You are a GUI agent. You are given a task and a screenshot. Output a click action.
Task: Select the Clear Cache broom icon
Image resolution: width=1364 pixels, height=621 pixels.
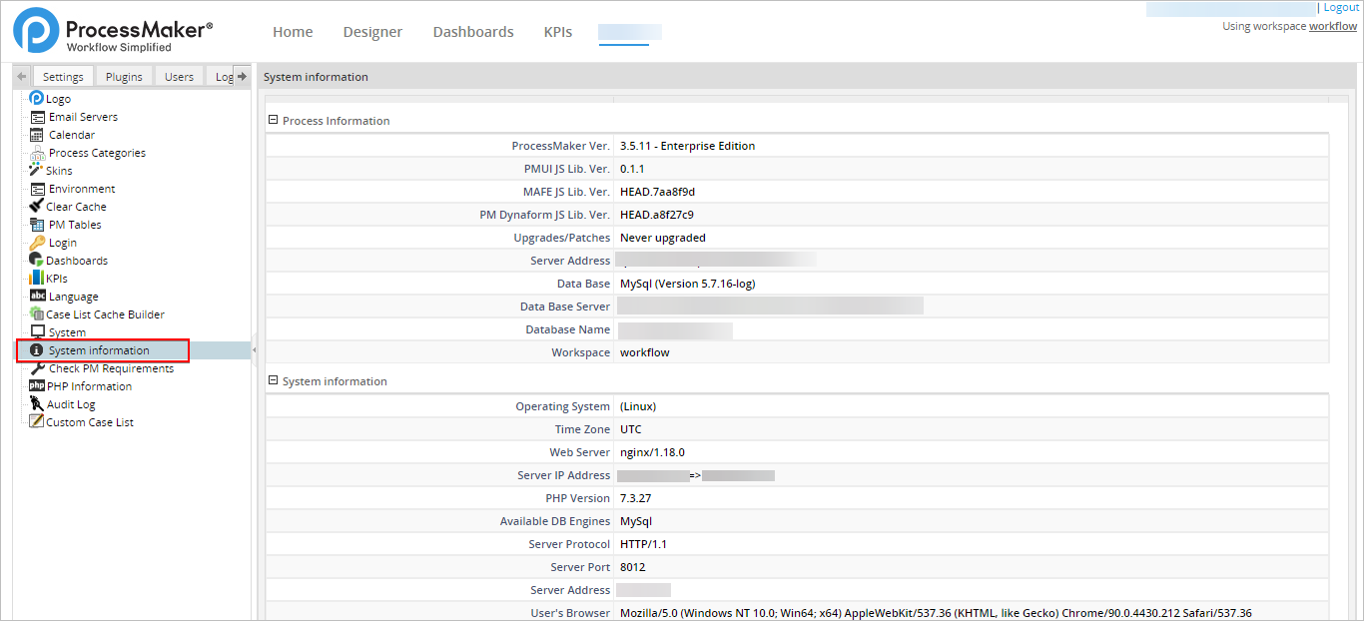[37, 207]
